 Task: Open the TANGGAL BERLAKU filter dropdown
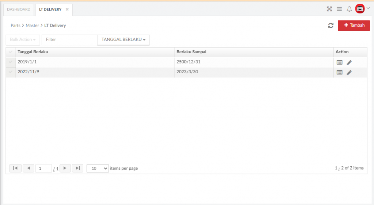[123, 40]
